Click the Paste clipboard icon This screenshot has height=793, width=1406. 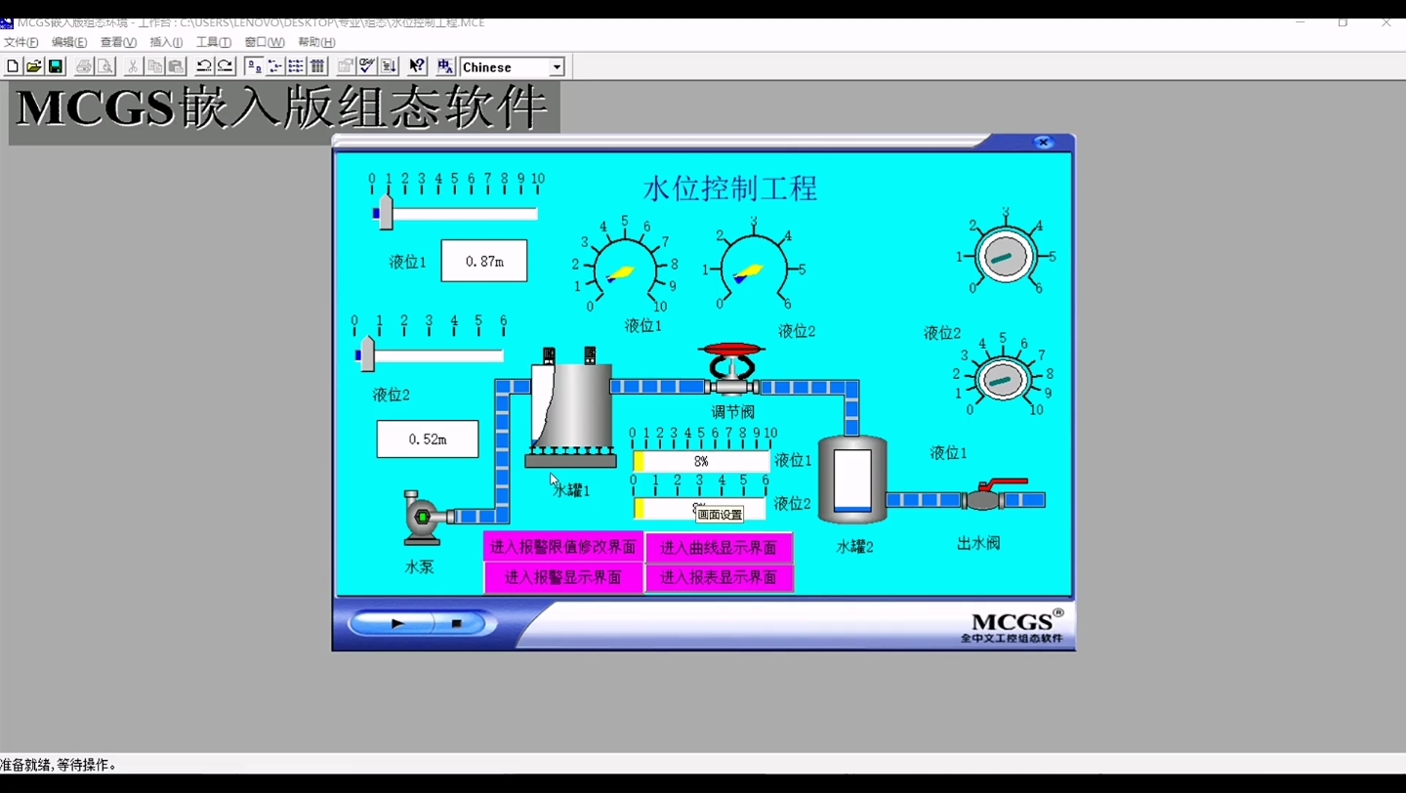coord(177,66)
